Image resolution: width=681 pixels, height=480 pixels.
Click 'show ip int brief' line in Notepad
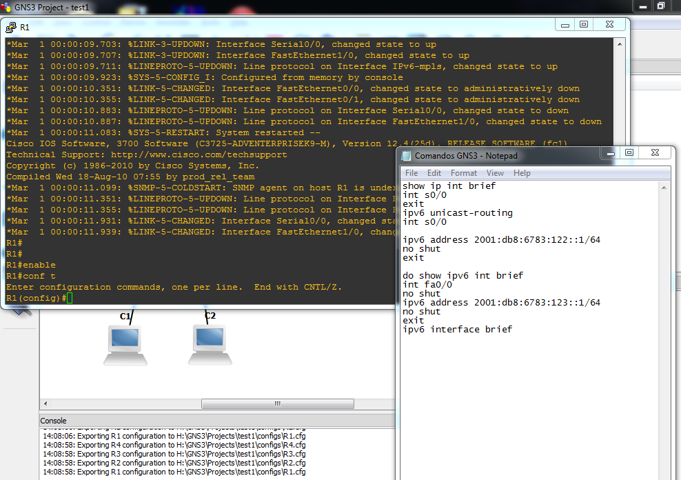pyautogui.click(x=449, y=186)
